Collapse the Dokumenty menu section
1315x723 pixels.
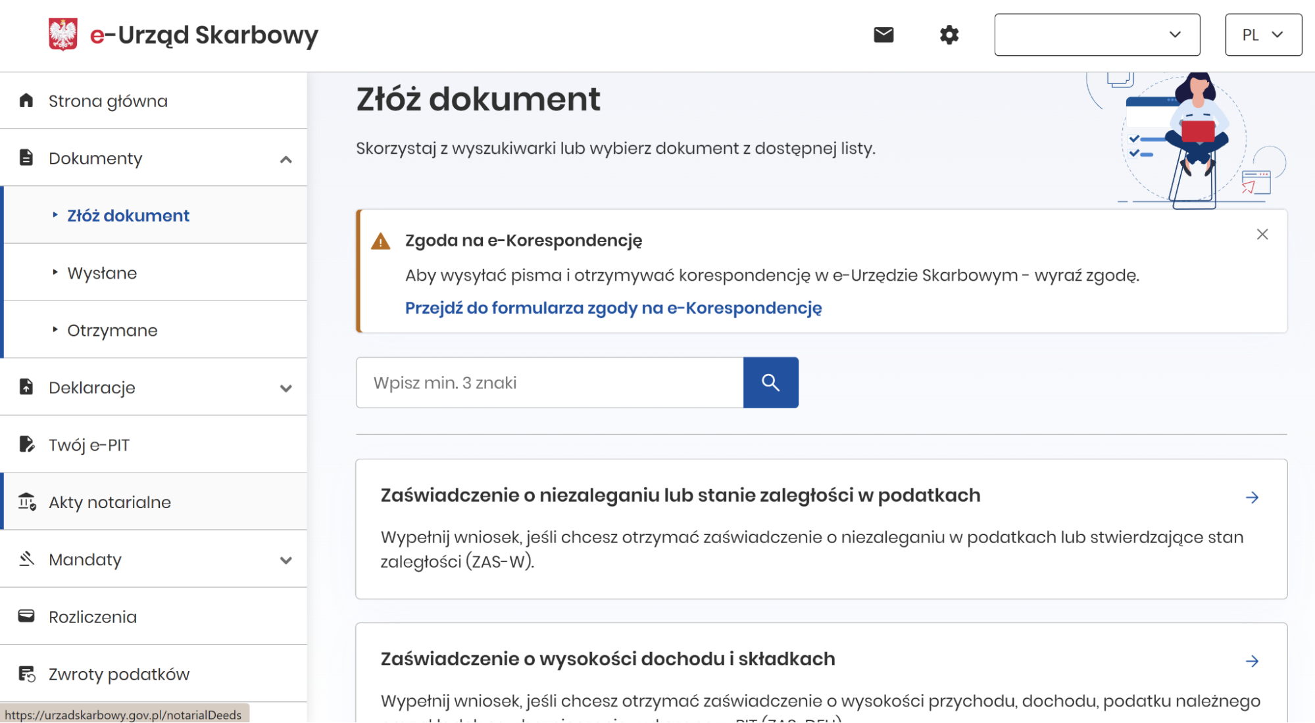[x=285, y=159]
